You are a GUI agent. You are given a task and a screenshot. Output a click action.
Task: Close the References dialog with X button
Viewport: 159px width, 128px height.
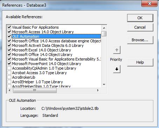click(x=150, y=3)
